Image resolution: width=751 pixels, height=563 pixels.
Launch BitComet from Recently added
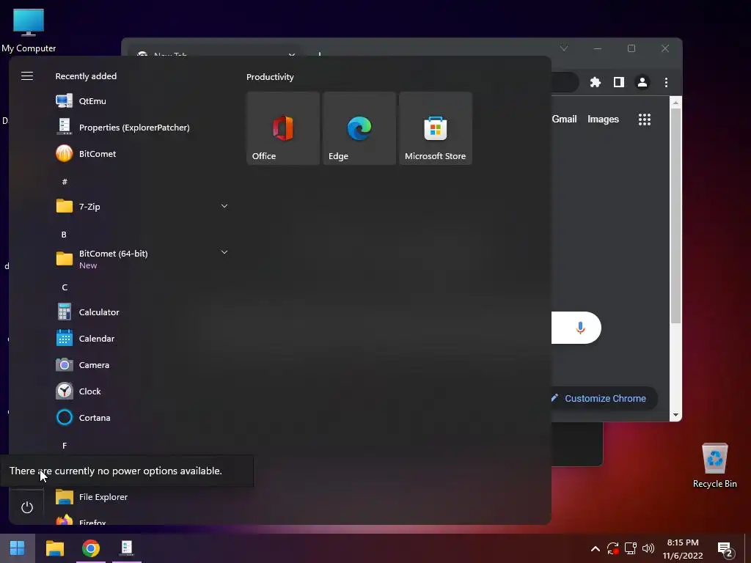pyautogui.click(x=142, y=154)
